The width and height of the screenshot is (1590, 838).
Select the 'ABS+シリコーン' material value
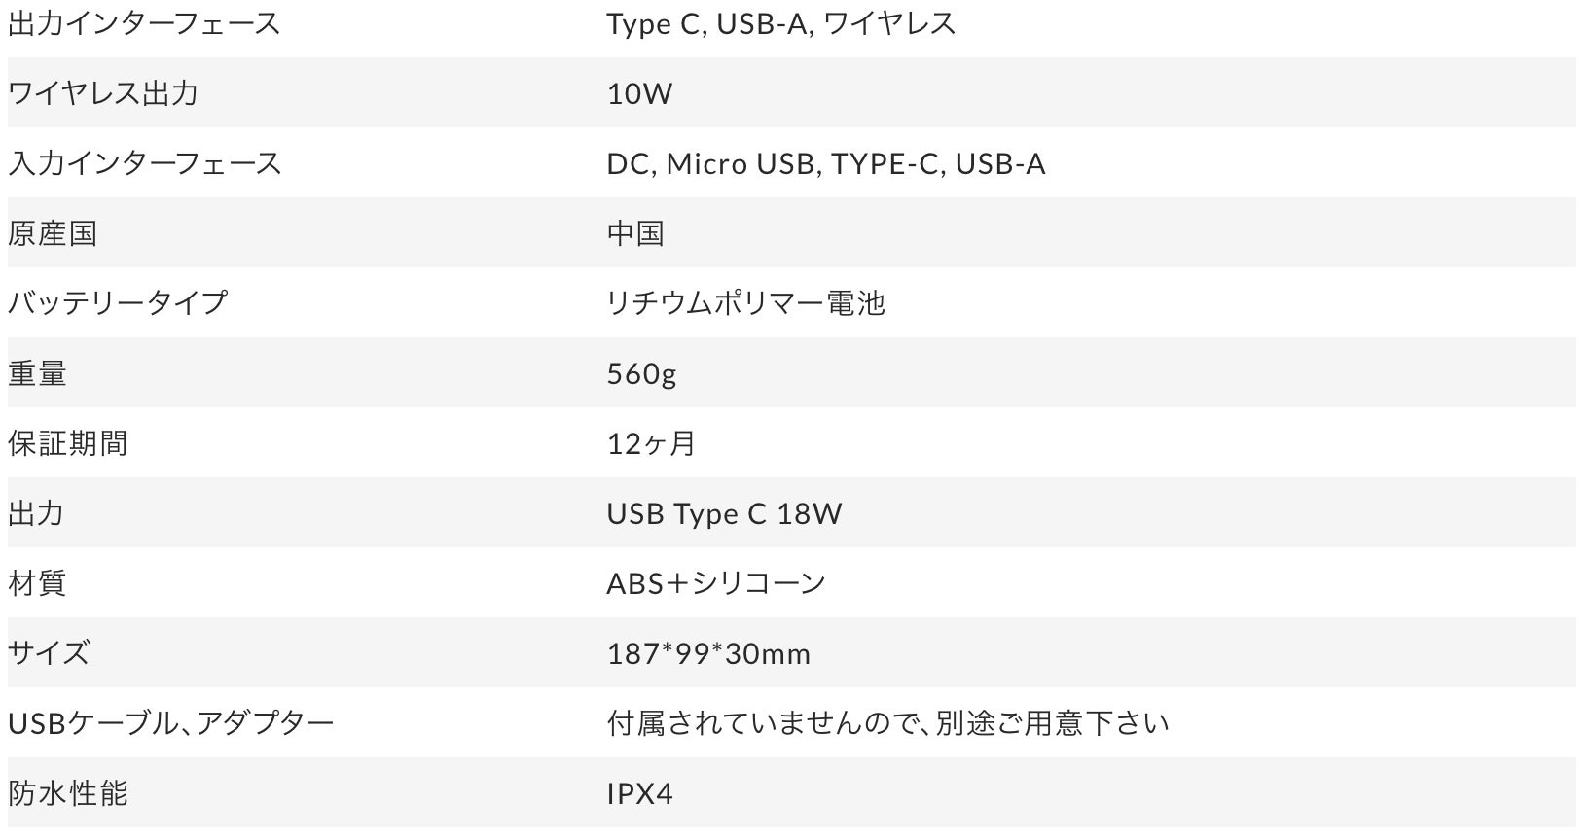coord(716,583)
